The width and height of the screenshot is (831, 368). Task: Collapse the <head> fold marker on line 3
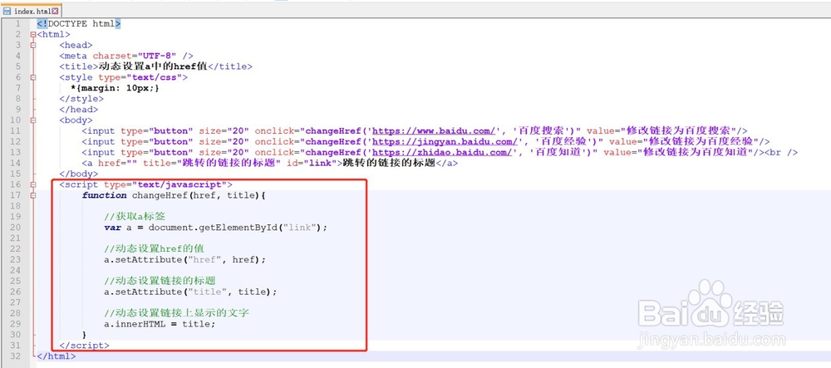point(33,45)
